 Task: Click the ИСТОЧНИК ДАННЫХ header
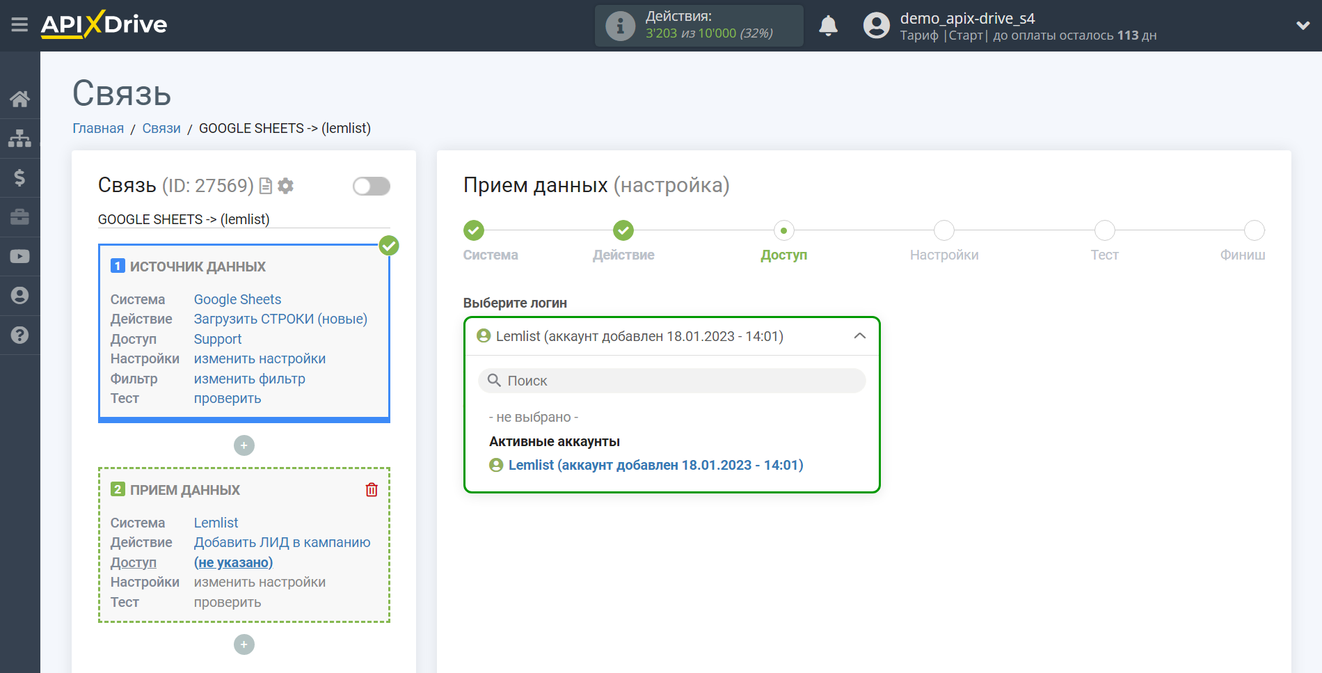coord(198,267)
